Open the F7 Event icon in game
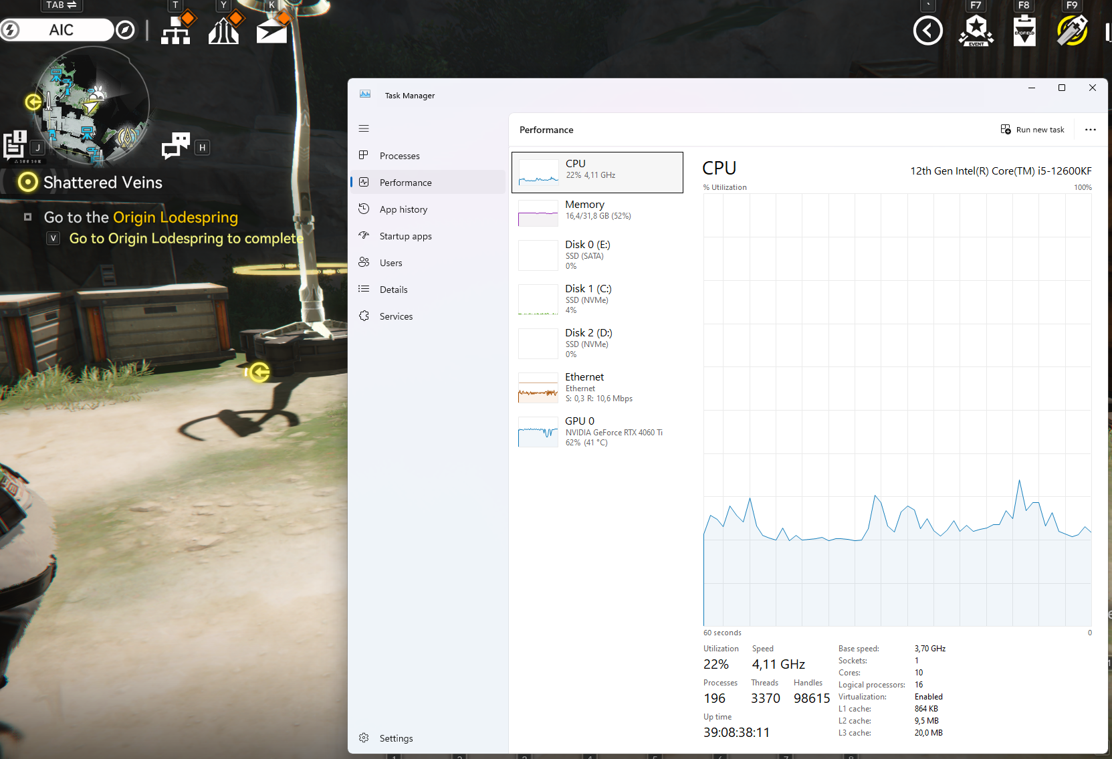This screenshot has width=1112, height=759. (976, 31)
